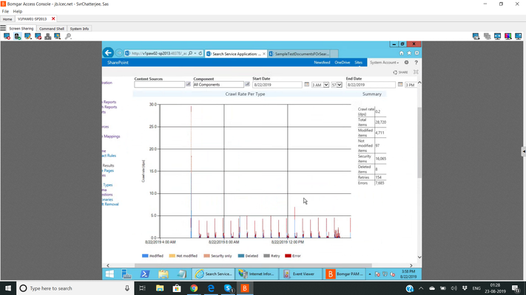Open IE tools gear icon

417,53
